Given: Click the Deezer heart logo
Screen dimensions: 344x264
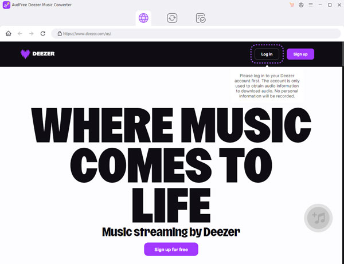Looking at the screenshot, I should (25, 54).
